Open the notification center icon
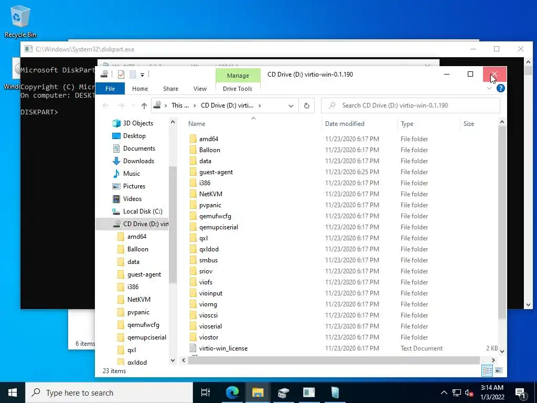Screen dimensions: 537x403 (x=521, y=393)
